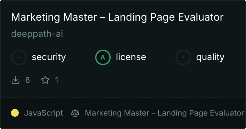Click the letter A in the license badge
Screen dimensions: 246x129
click(x=103, y=57)
